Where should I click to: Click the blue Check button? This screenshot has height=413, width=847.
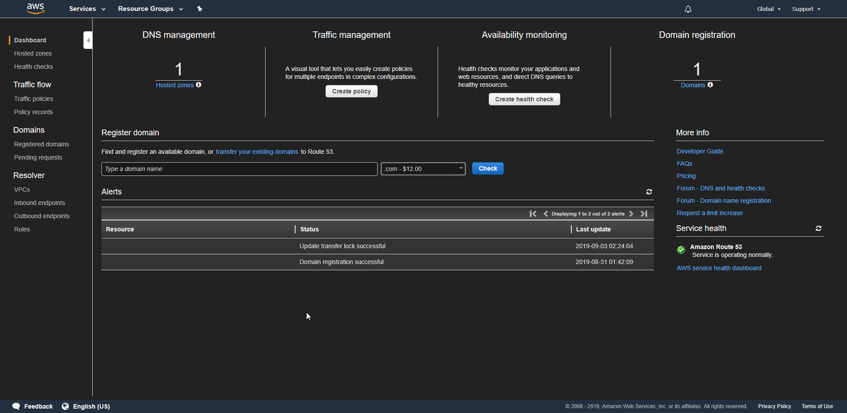[488, 168]
